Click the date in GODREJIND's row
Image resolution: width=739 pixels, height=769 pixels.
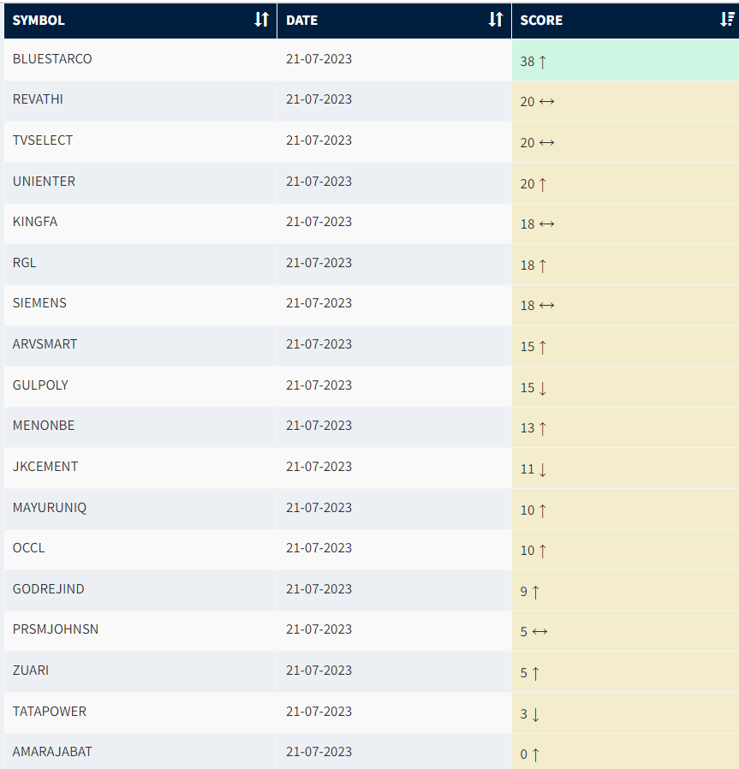(319, 589)
